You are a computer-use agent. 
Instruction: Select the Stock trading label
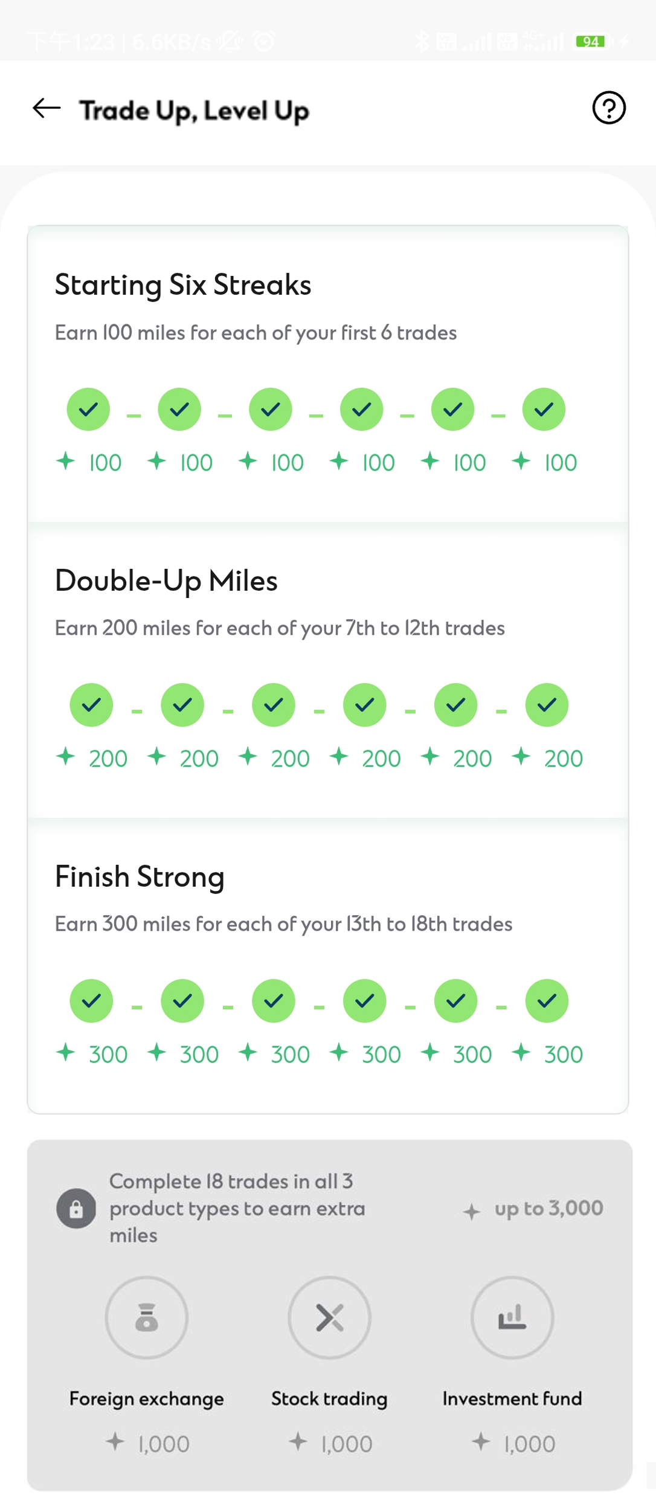pyautogui.click(x=329, y=1398)
